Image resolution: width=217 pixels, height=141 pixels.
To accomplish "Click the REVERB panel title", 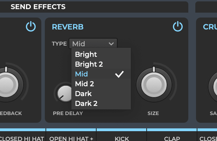I will coord(68,27).
